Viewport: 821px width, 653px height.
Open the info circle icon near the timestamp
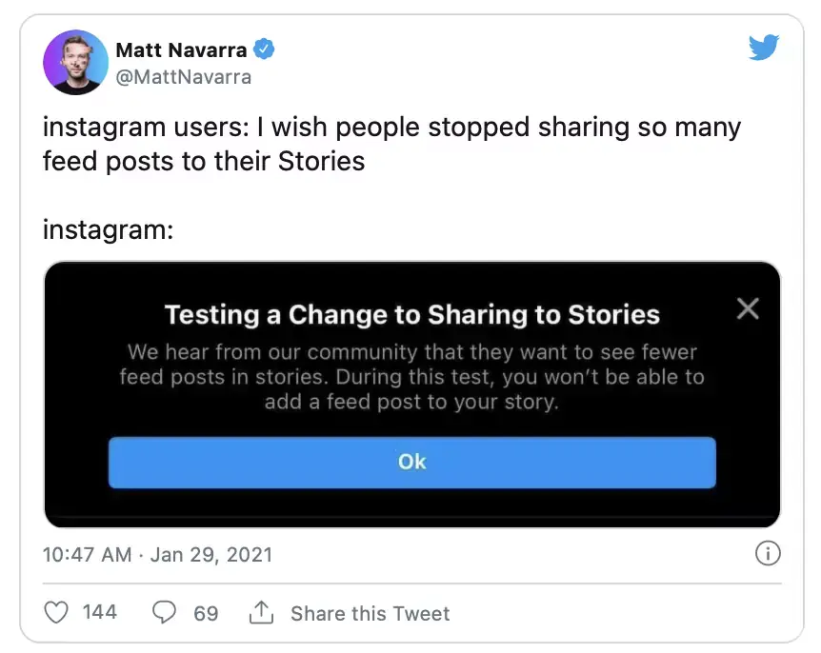[768, 553]
